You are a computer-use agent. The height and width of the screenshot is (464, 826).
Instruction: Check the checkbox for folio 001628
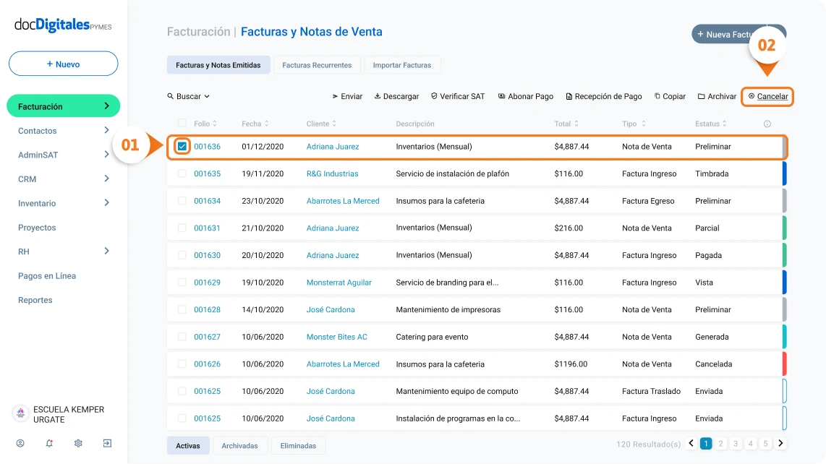tap(182, 309)
